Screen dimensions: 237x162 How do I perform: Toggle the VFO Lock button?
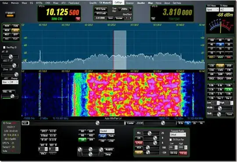(101, 13)
